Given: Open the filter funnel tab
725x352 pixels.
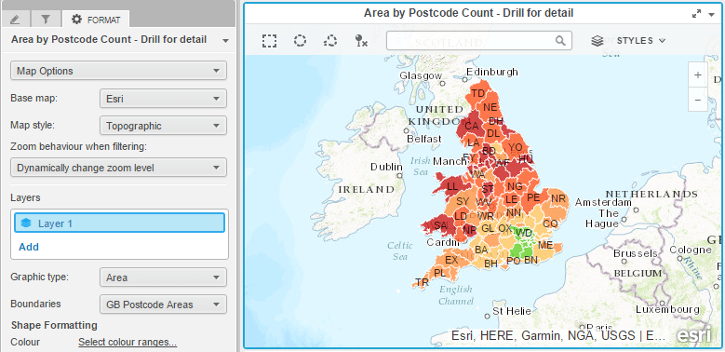Looking at the screenshot, I should 46,20.
